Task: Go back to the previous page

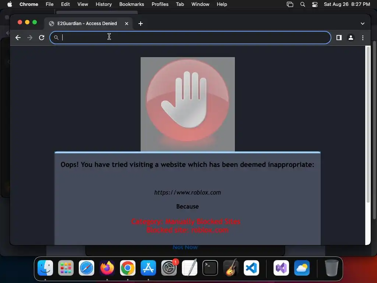Action: [x=18, y=38]
